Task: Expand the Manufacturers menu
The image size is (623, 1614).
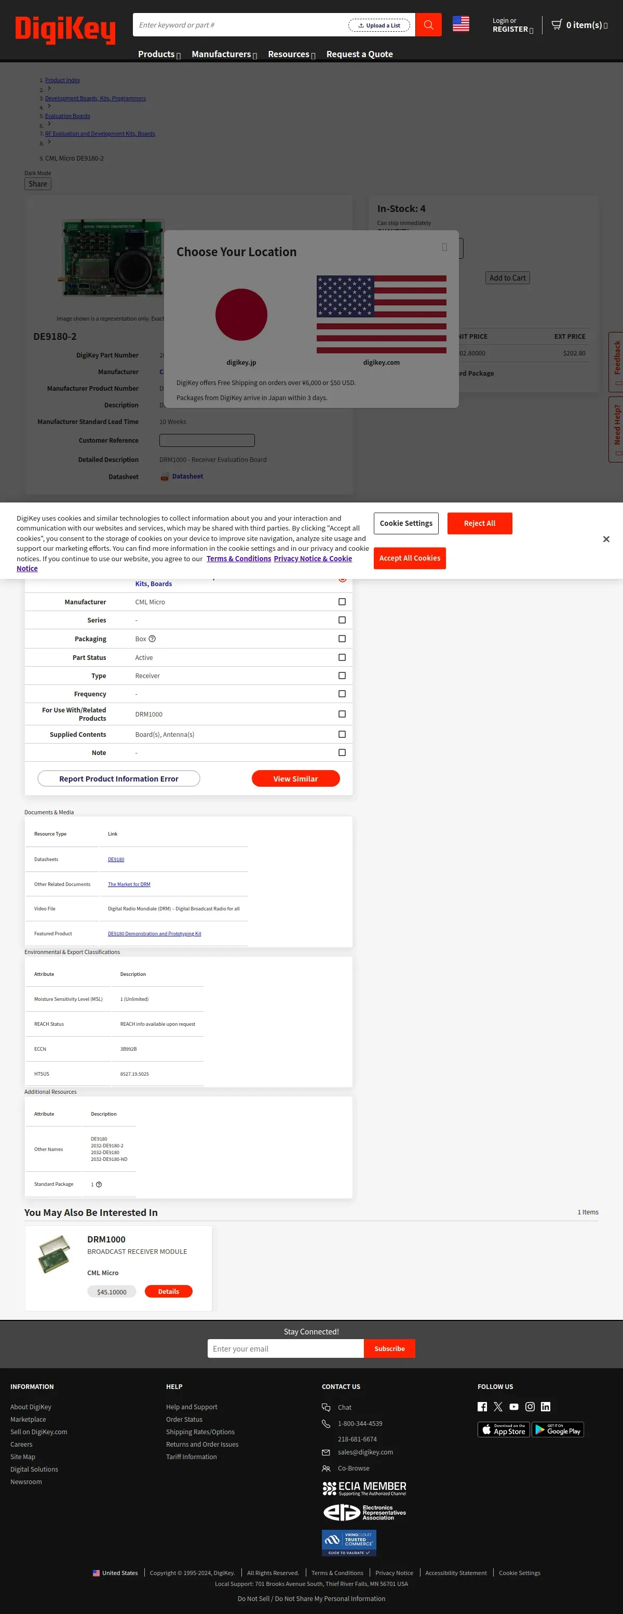Action: 224,54
